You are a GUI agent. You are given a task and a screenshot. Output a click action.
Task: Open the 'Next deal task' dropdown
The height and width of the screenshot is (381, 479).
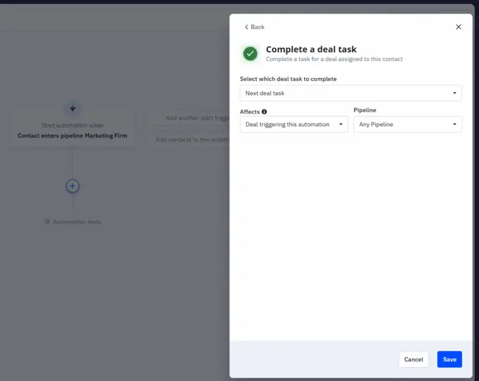(x=351, y=93)
